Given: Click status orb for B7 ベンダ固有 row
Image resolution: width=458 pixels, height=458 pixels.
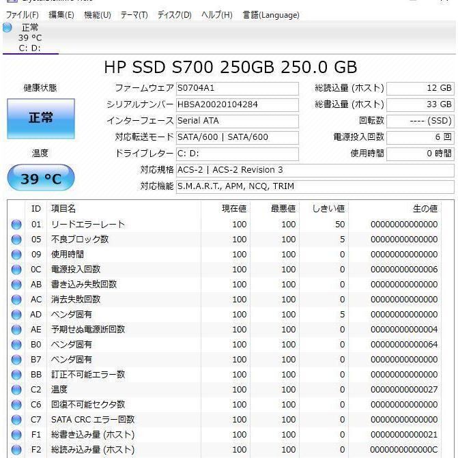Looking at the screenshot, I should click(16, 360).
